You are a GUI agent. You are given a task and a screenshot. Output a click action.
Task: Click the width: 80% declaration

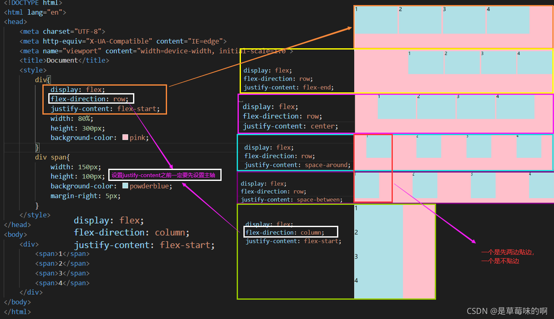tap(72, 118)
